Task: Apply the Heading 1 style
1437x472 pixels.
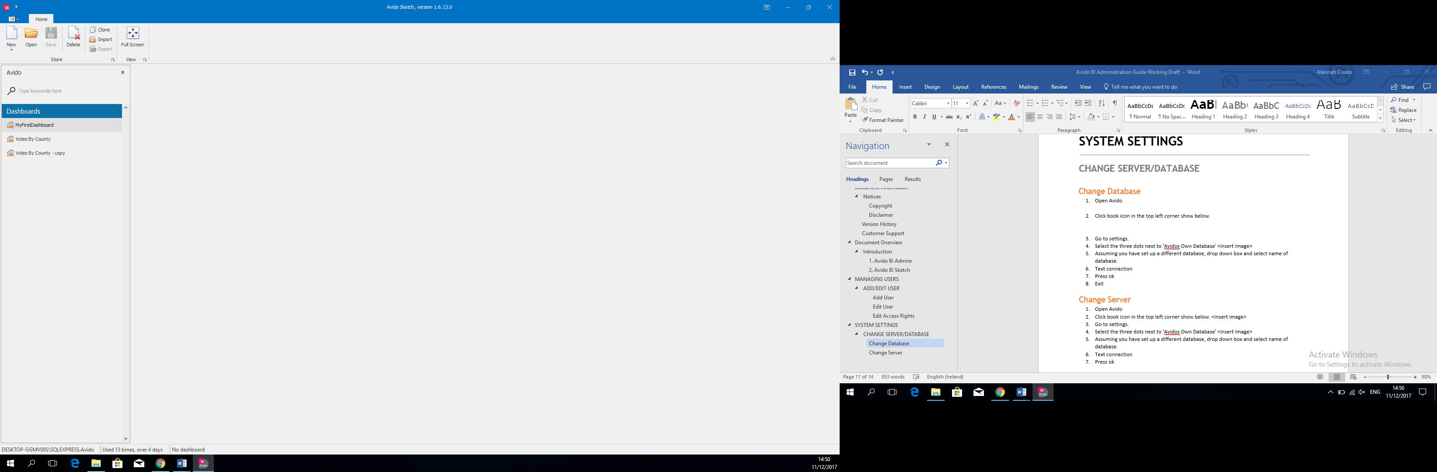Action: [1203, 109]
